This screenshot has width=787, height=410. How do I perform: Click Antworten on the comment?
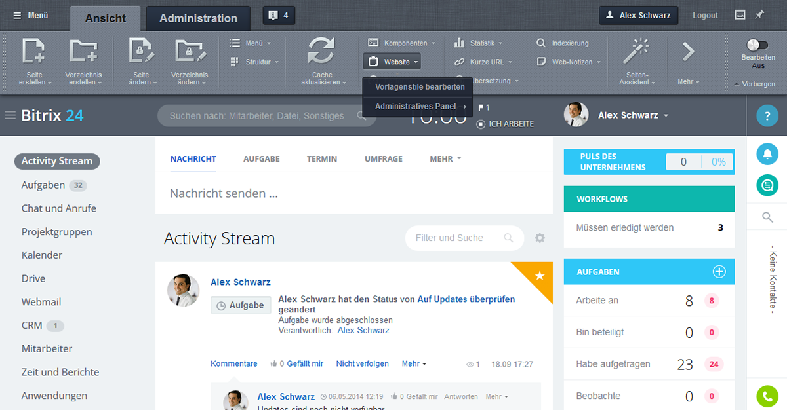tap(461, 397)
